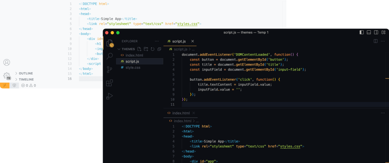Close the script.js tab
The height and width of the screenshot is (163, 389).
click(193, 41)
